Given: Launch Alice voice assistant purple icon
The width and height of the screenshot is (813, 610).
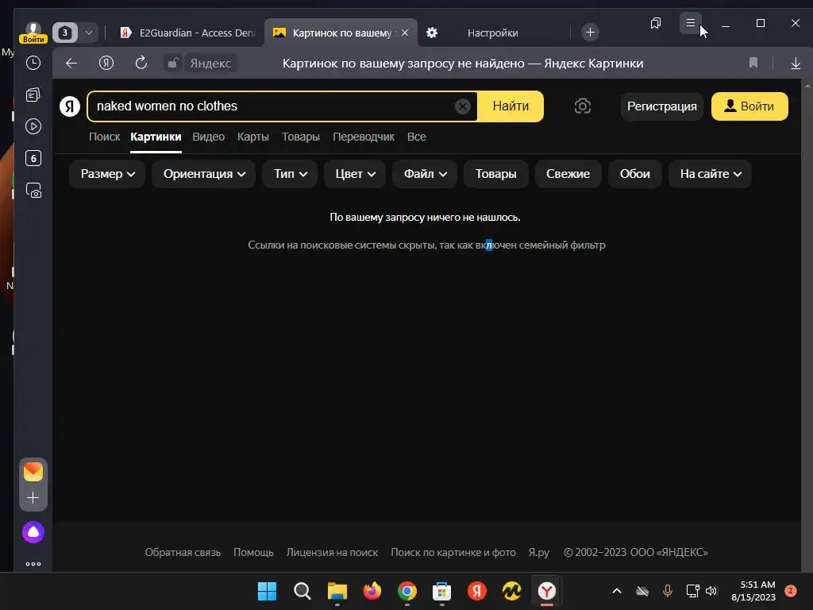Looking at the screenshot, I should [x=33, y=532].
